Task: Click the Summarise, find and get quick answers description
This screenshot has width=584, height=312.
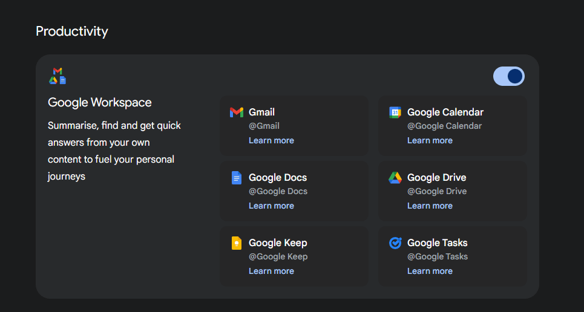Action: click(114, 151)
